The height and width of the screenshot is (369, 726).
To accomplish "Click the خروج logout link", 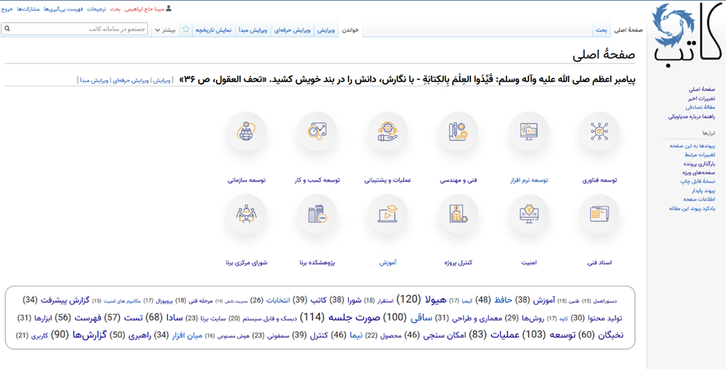I will click(x=7, y=9).
